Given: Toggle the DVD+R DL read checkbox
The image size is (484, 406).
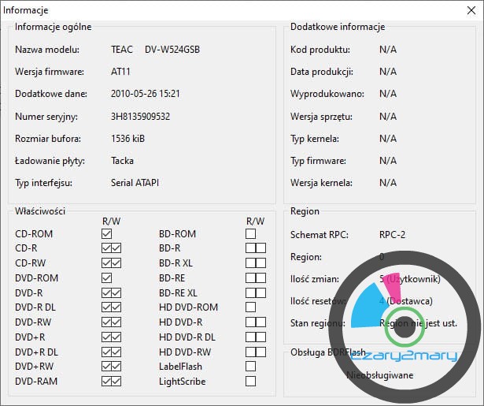Looking at the screenshot, I should (106, 352).
